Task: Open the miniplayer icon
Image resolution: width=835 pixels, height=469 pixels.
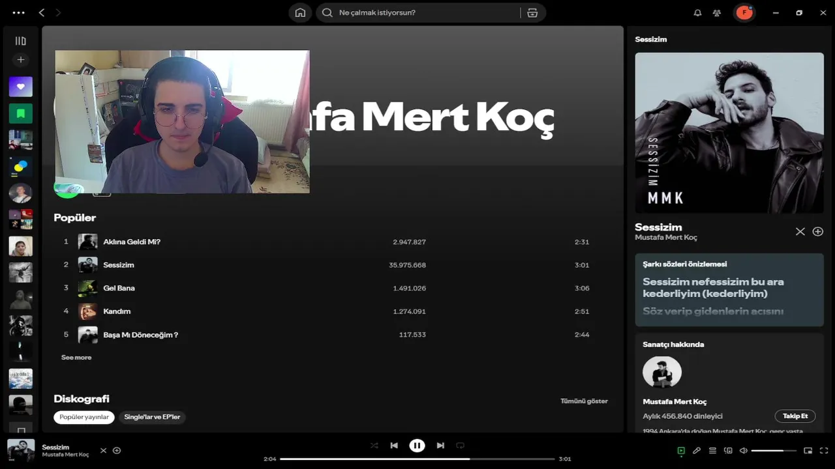Action: (x=808, y=451)
